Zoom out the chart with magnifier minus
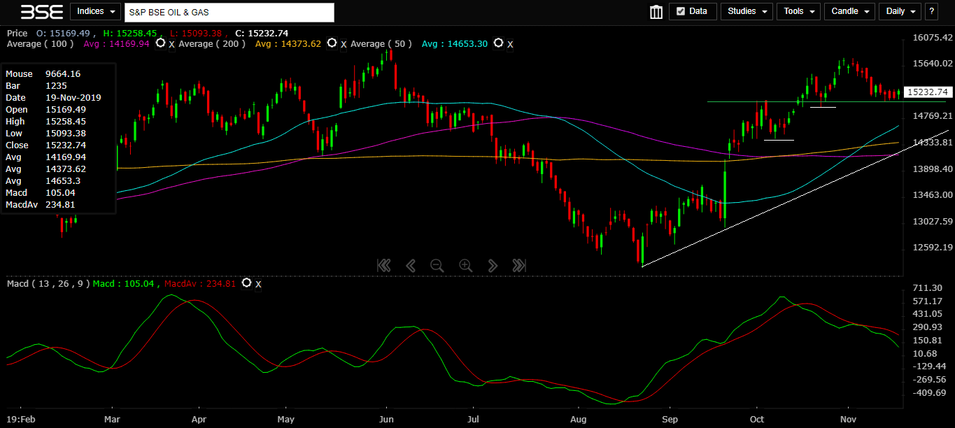Viewport: 955px width, 428px height. click(x=437, y=265)
